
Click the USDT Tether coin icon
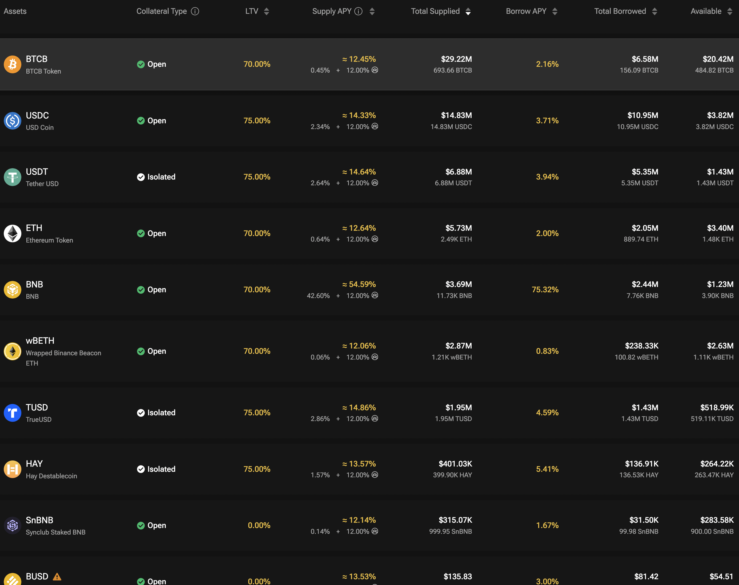click(12, 177)
